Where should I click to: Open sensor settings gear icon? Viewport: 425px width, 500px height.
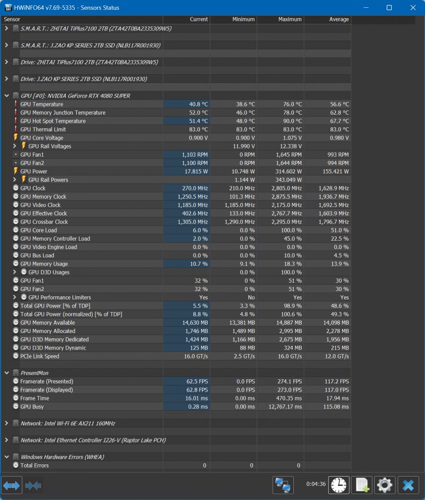(385, 485)
